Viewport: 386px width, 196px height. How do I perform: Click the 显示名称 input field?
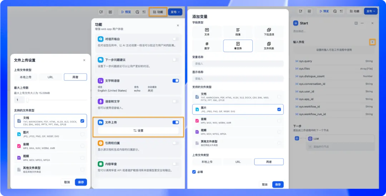tap(238, 79)
